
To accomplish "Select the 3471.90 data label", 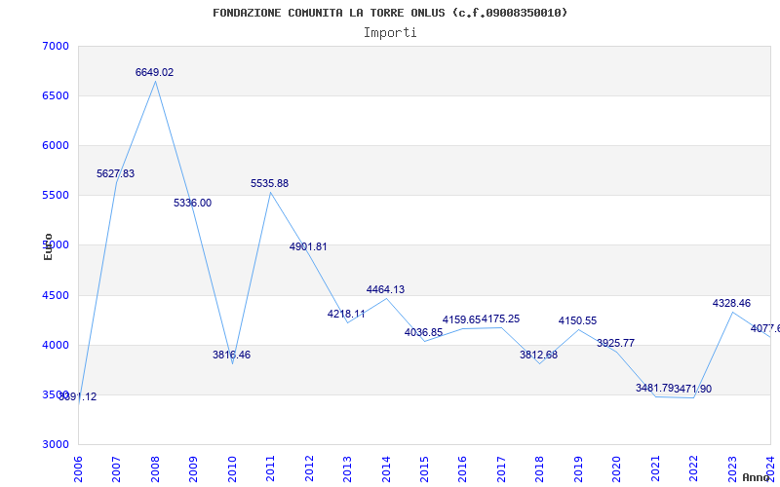I will point(693,389).
